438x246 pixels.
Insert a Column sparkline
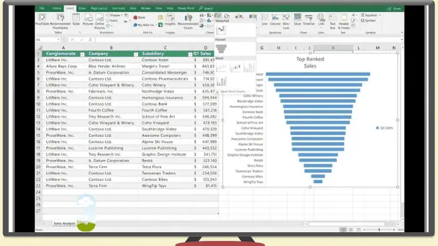click(275, 20)
